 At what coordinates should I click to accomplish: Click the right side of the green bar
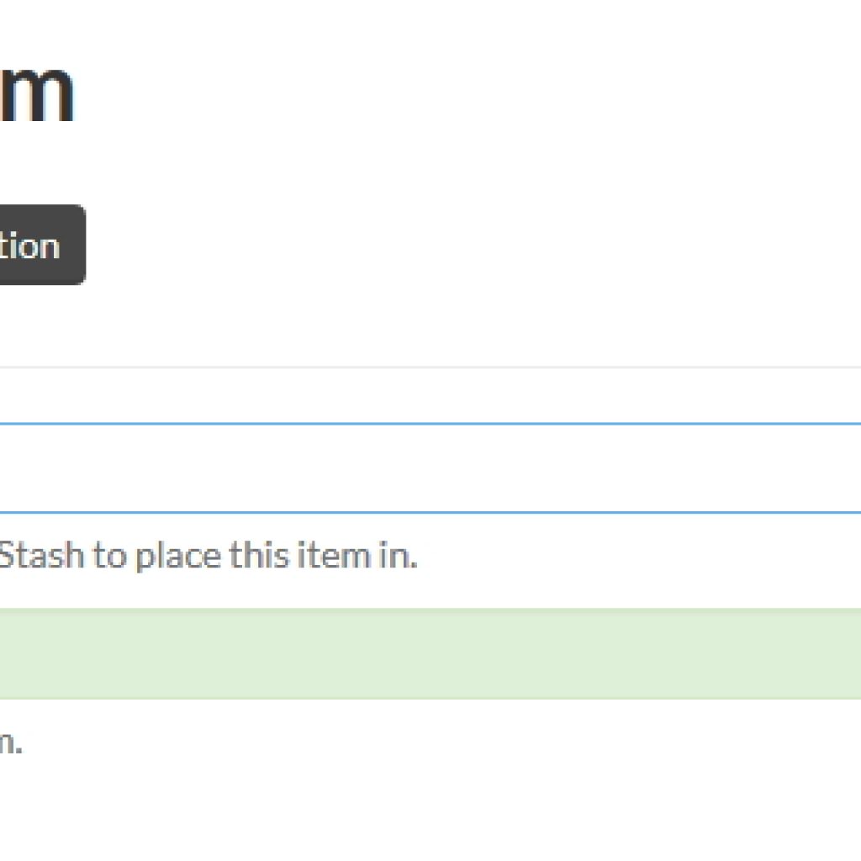[796, 654]
